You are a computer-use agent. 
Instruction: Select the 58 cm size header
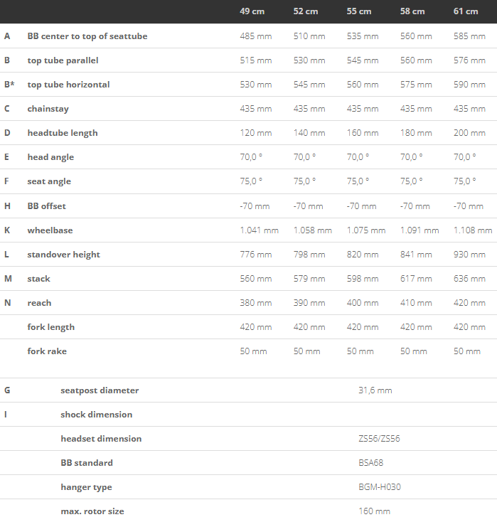tap(412, 11)
